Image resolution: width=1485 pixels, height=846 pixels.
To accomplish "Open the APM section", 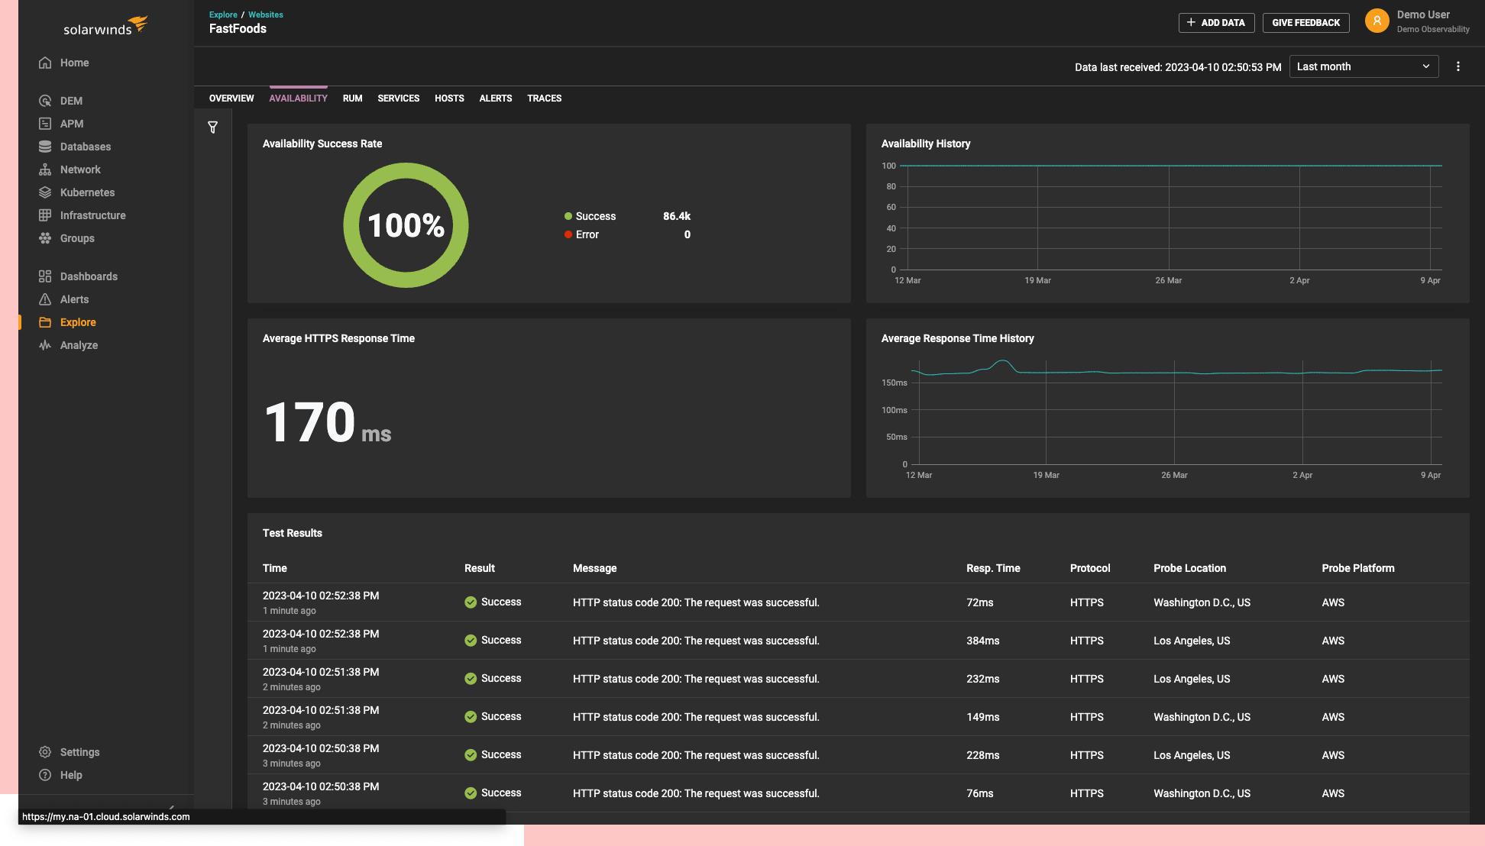I will 72,123.
